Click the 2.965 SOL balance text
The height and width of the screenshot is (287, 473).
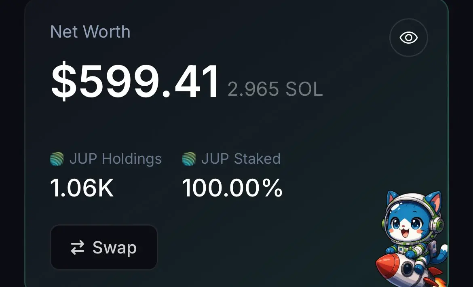pyautogui.click(x=275, y=89)
